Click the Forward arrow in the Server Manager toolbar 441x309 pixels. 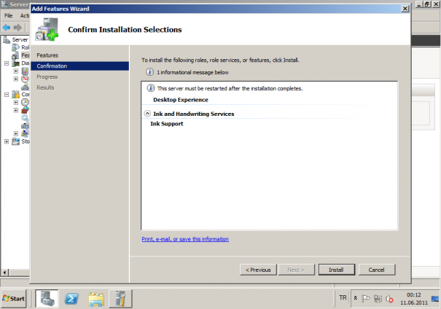(17, 27)
